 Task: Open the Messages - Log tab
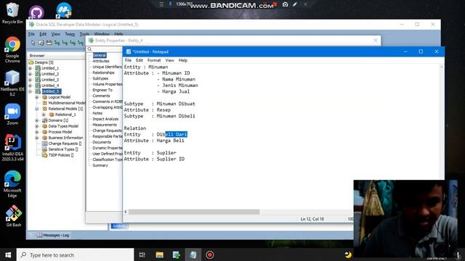coord(53,235)
